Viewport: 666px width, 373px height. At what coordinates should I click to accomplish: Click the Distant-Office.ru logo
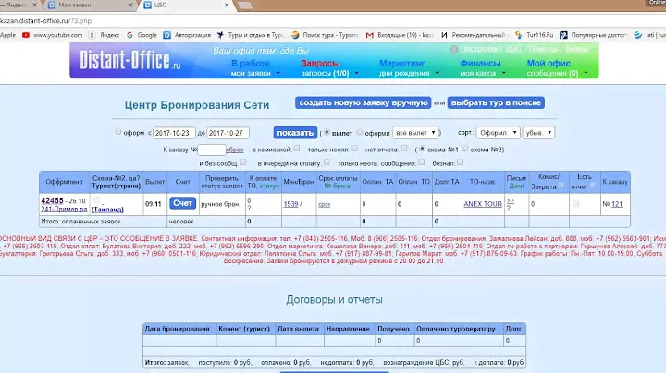click(121, 61)
